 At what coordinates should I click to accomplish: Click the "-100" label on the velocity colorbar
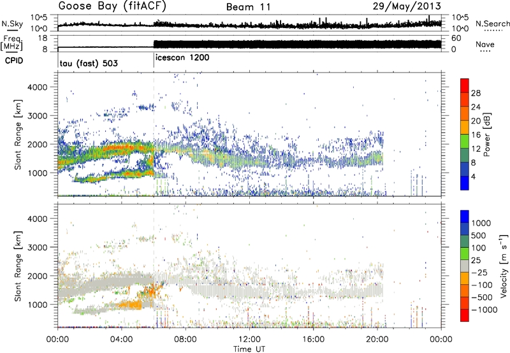[x=482, y=285]
